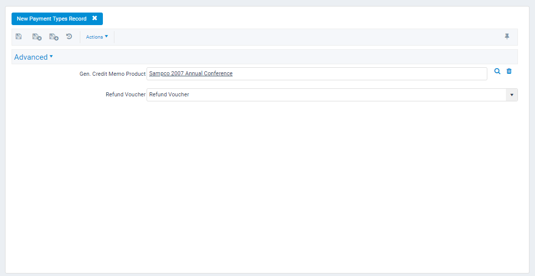The height and width of the screenshot is (276, 535).
Task: Click the Save record icon
Action: (x=19, y=37)
